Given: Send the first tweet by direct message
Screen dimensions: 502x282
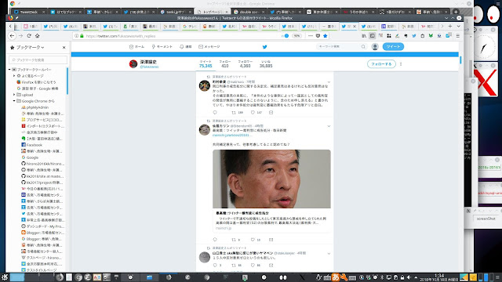Looking at the screenshot, I should point(271,113).
